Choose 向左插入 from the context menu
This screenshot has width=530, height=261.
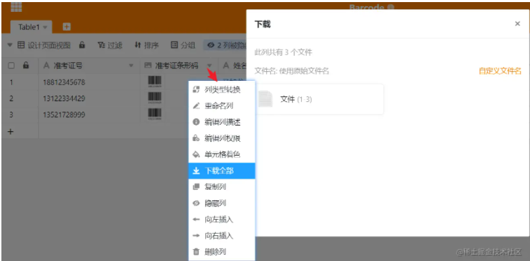(222, 220)
